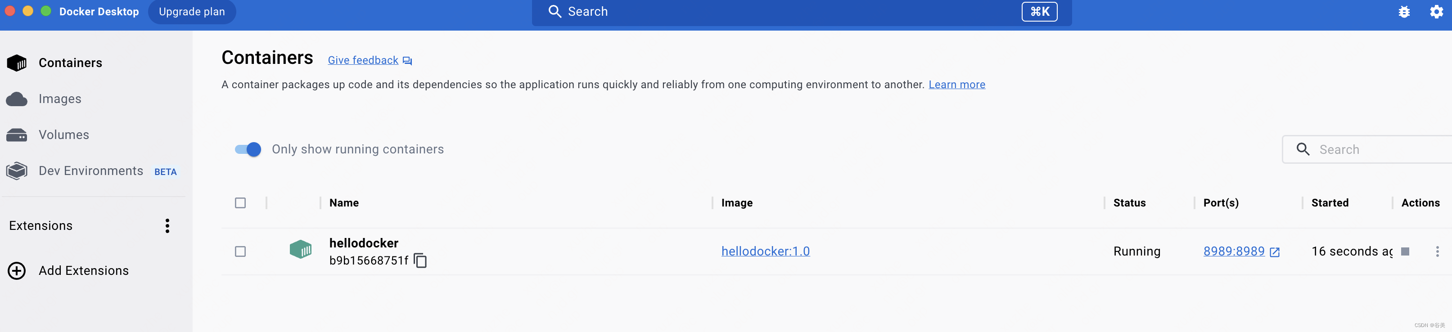The image size is (1452, 332).
Task: Click the Containers page heading
Action: (x=267, y=58)
